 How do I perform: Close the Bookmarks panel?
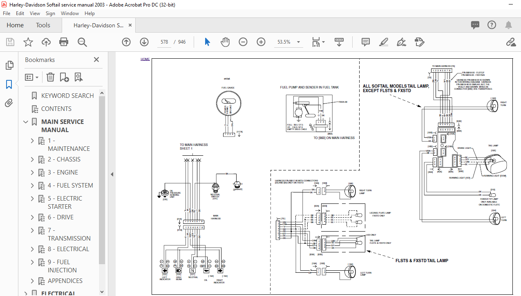[96, 60]
